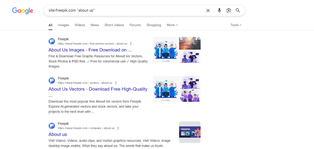Open three-dot menu for vectors about-us result
This screenshot has height=149, width=314.
click(x=116, y=83)
